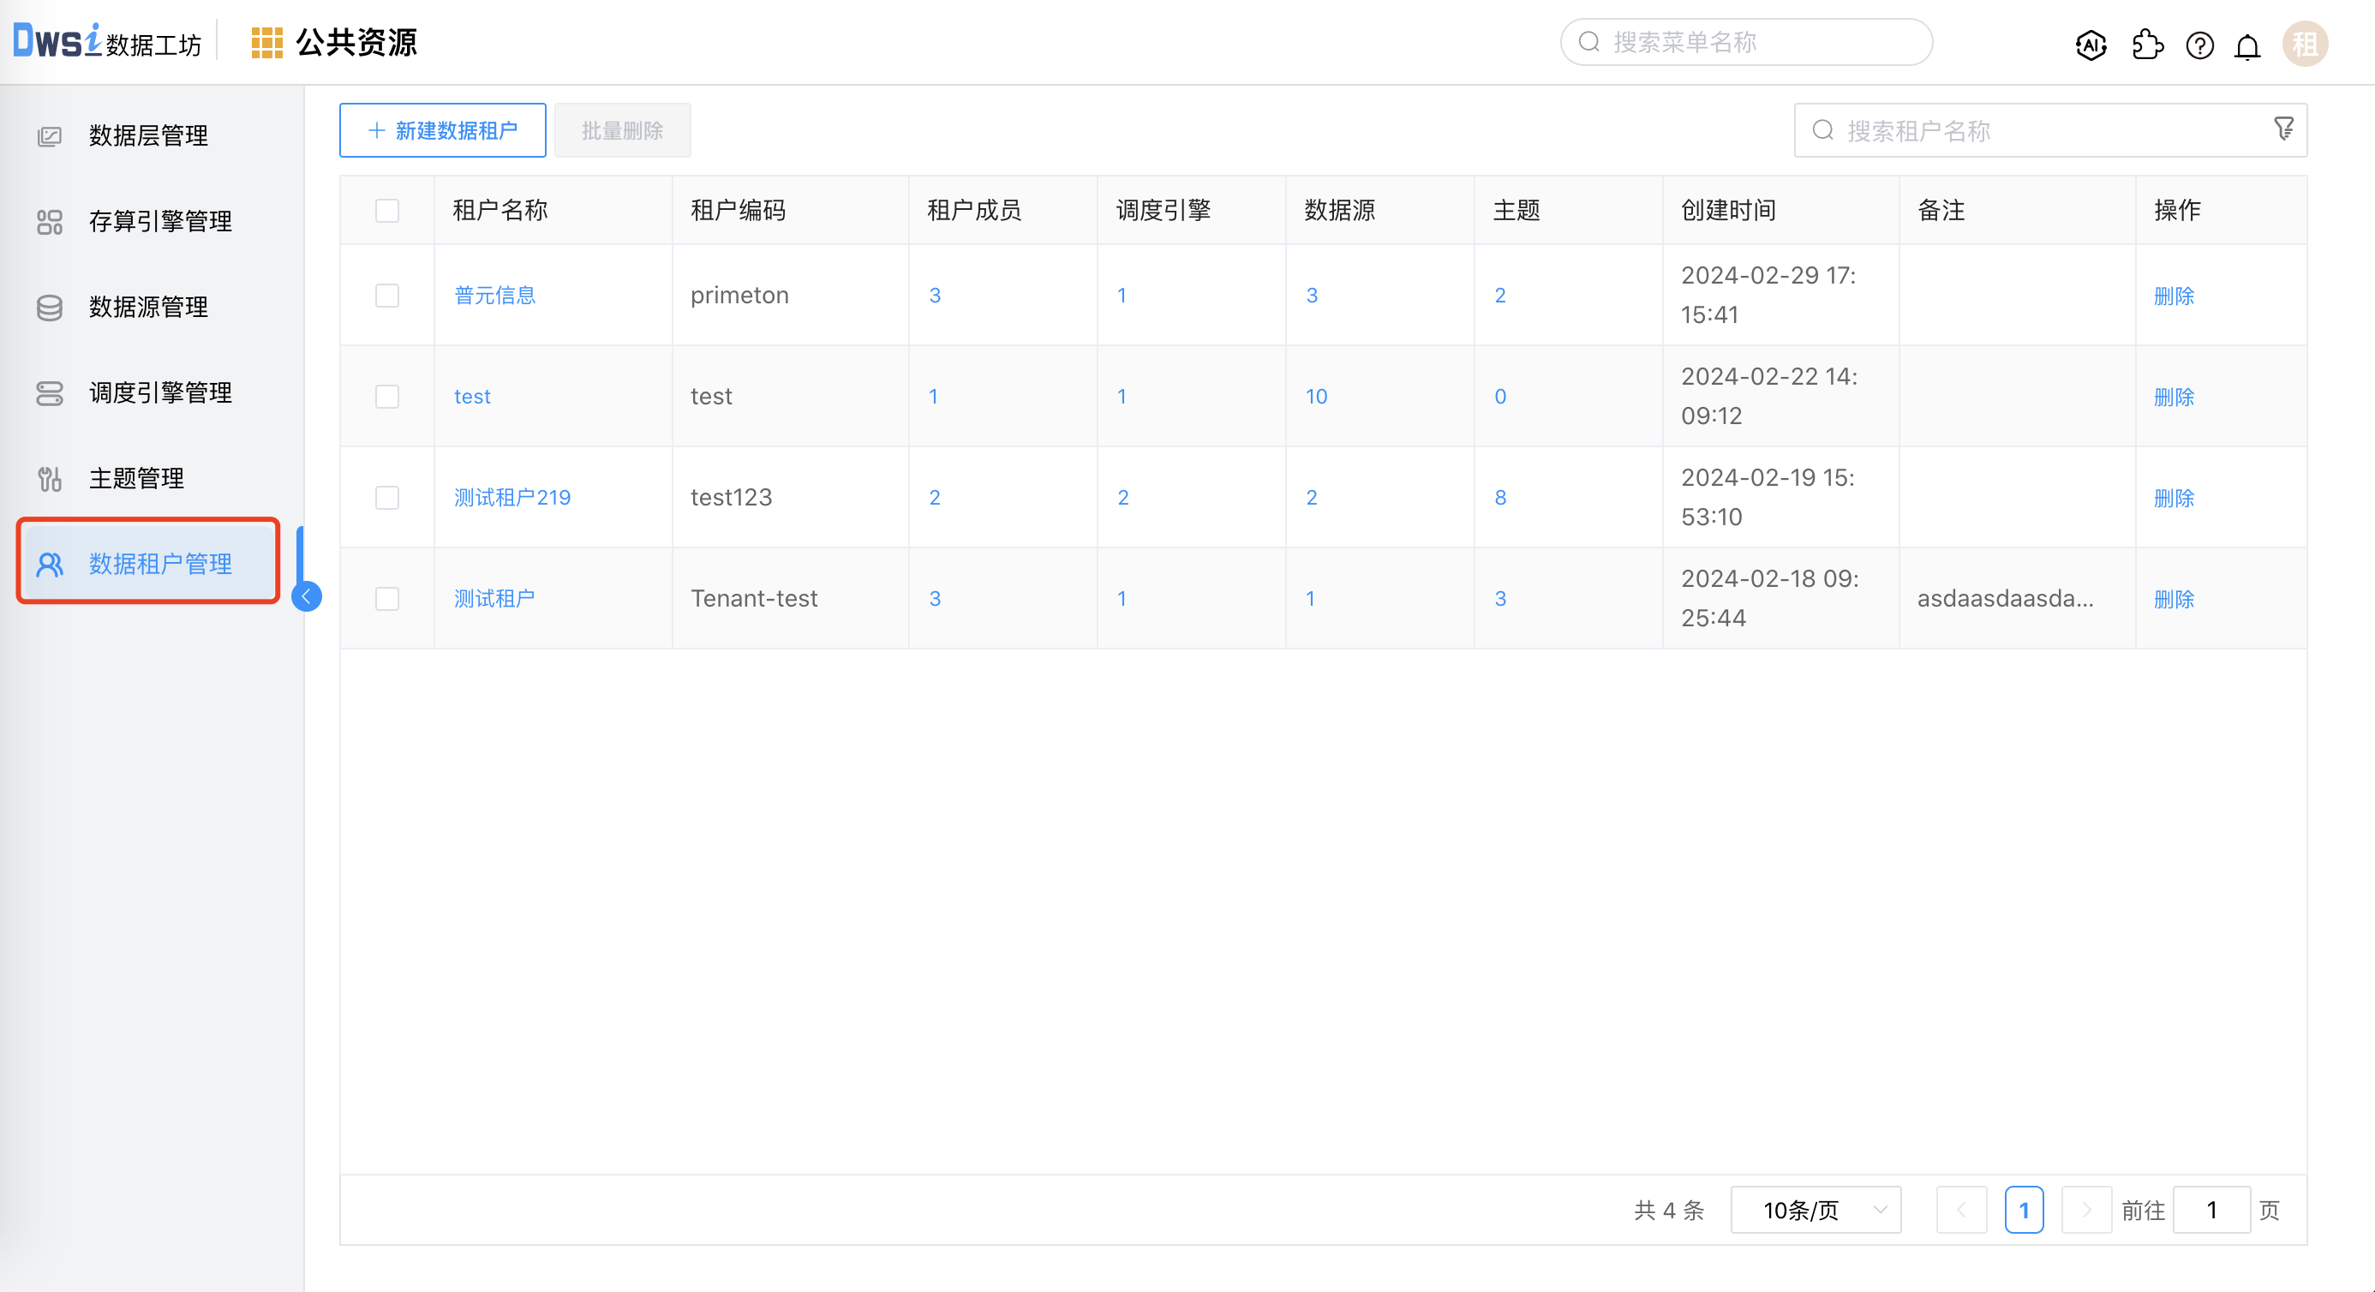This screenshot has width=2375, height=1292.
Task: Open the 公共资源 grid menu icon
Action: click(x=266, y=43)
